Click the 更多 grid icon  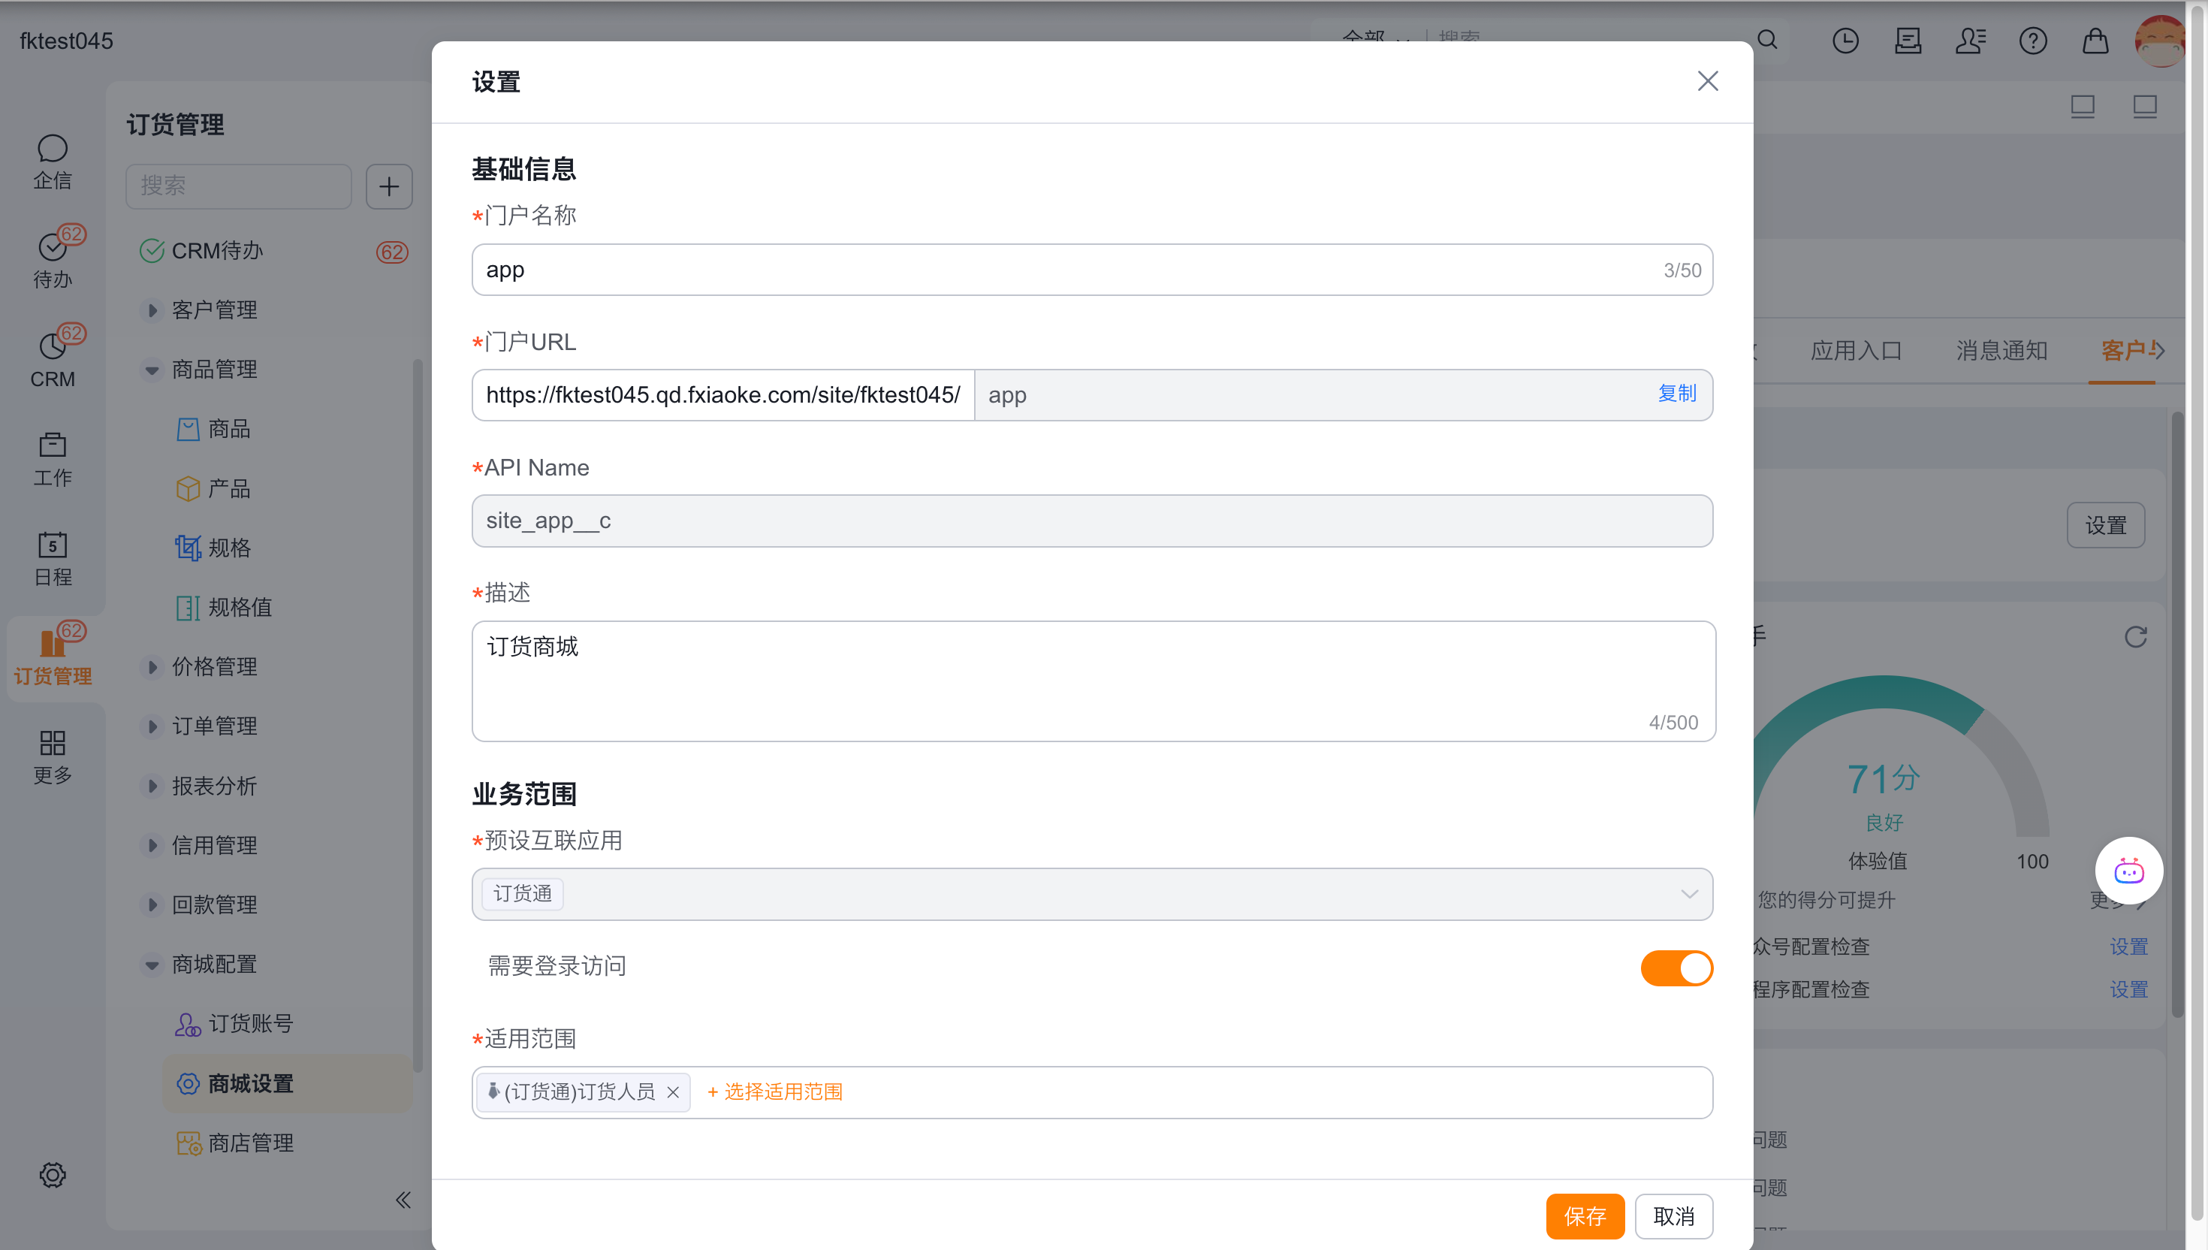tap(53, 743)
